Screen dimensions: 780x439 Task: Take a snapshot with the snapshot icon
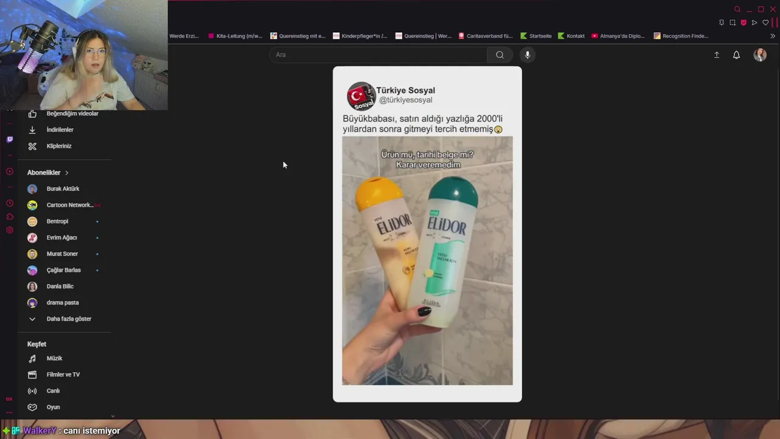(x=732, y=23)
